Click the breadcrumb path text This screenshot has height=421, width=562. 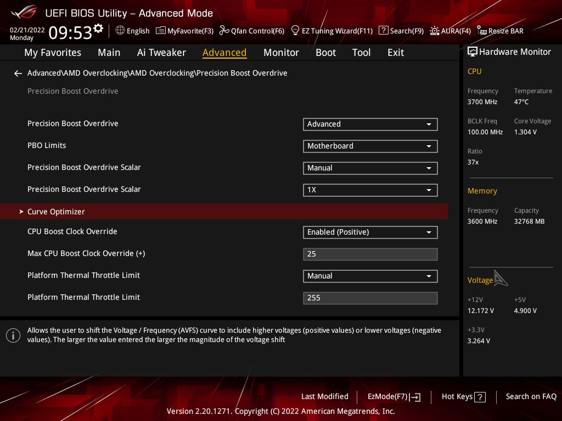158,73
